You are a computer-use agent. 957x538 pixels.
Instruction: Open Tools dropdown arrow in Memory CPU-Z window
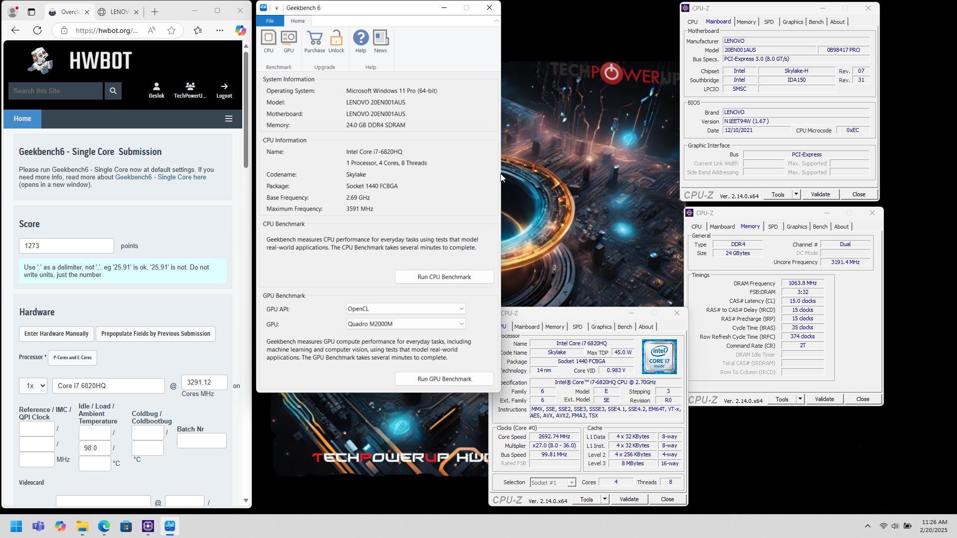[x=800, y=399]
